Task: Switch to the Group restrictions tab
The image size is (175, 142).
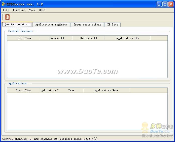Action: tap(87, 25)
